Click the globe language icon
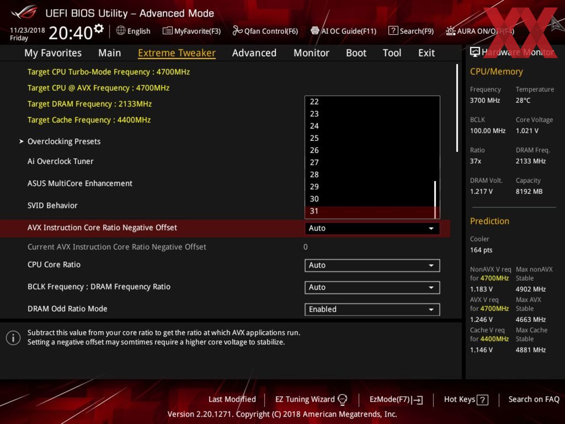The height and width of the screenshot is (424, 565). pos(121,30)
